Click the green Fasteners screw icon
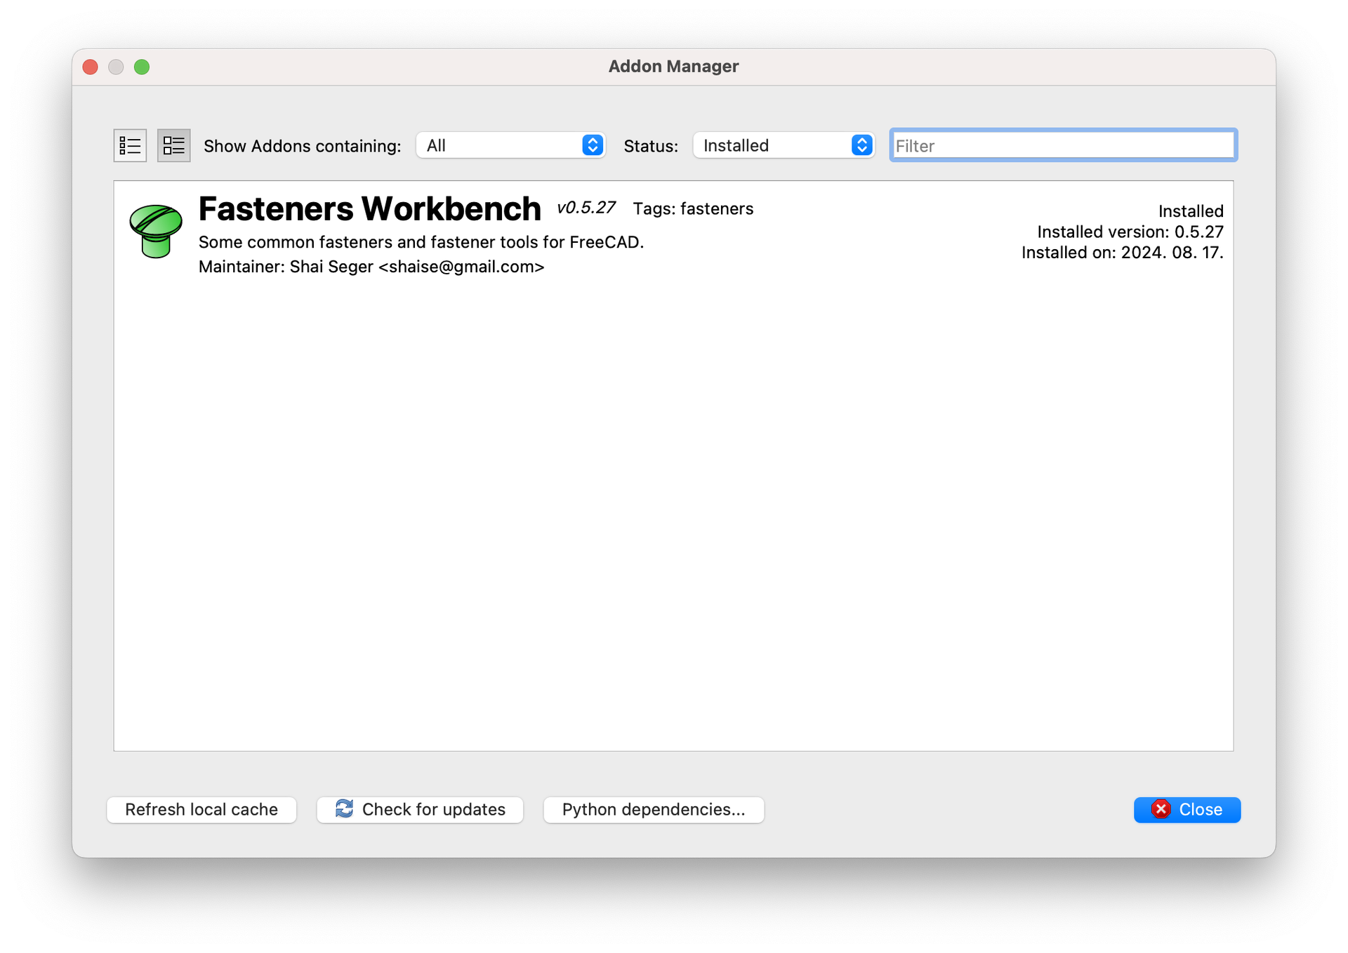This screenshot has height=953, width=1348. point(156,232)
